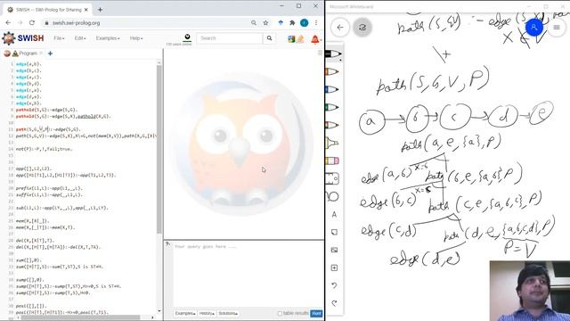Click the SWISH chat/broadcast icon beside bell
The height and width of the screenshot is (321, 570).
(x=300, y=38)
